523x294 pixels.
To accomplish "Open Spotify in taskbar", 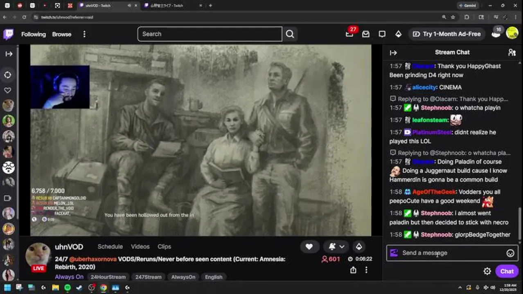I will (x=68, y=287).
